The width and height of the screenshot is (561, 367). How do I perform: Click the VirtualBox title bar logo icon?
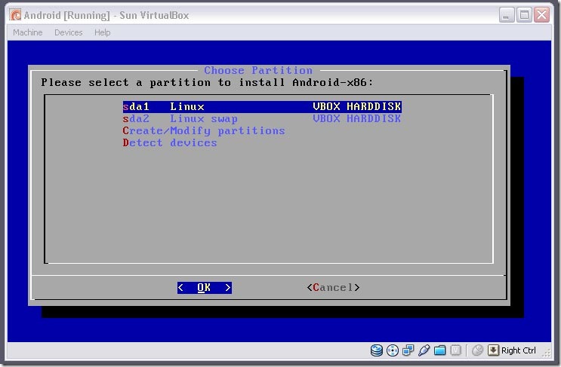(15, 15)
